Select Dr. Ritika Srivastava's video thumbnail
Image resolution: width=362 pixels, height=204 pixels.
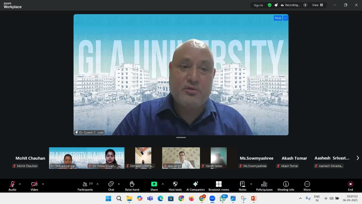[106, 158]
